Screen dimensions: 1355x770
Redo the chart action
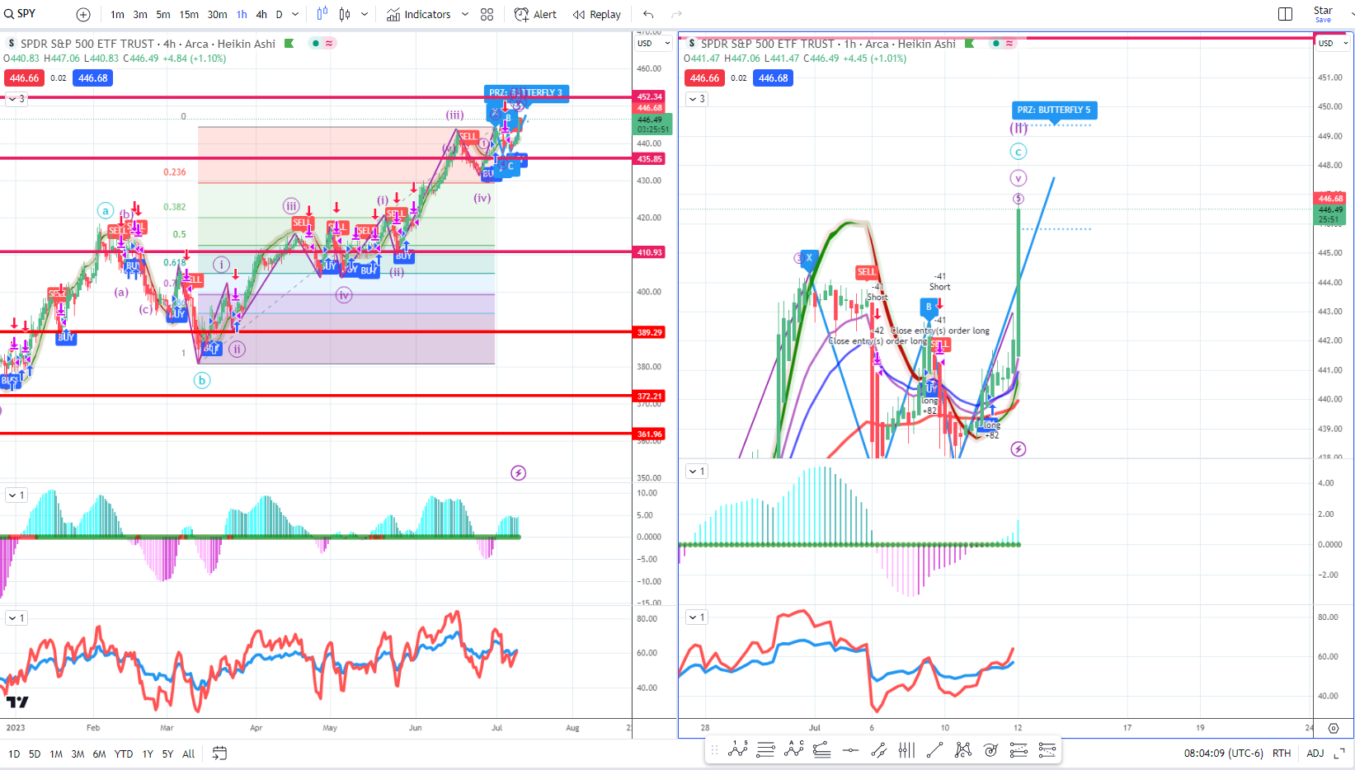point(676,15)
